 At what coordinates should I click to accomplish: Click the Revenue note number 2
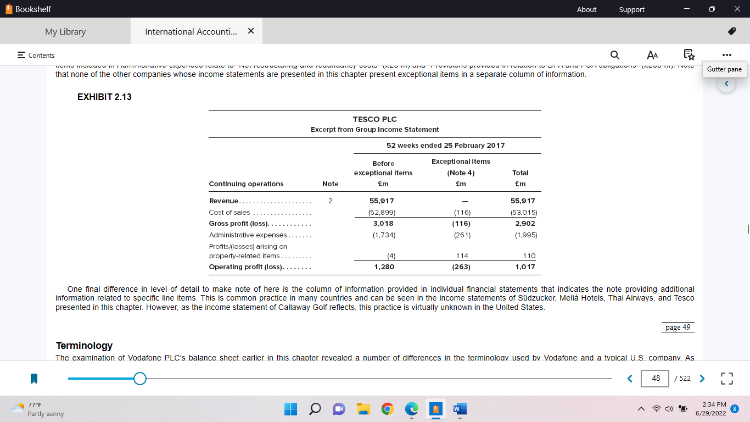point(331,201)
